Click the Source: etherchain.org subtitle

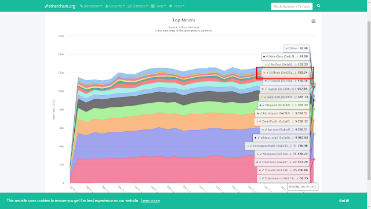[184, 27]
